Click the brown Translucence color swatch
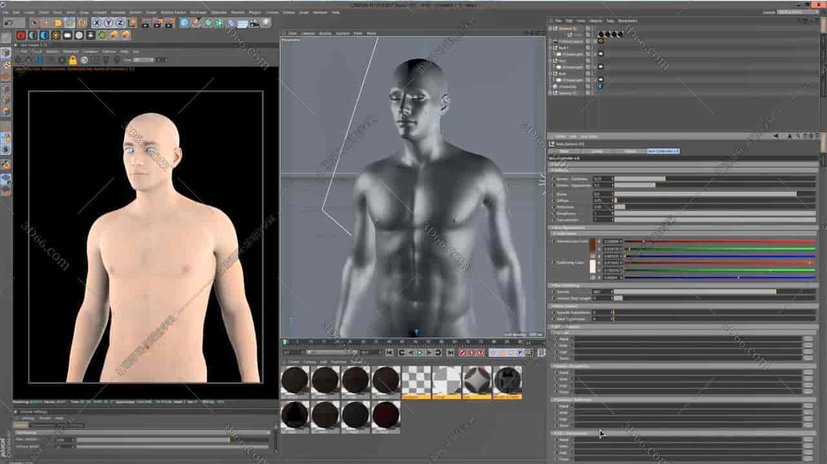 [592, 246]
